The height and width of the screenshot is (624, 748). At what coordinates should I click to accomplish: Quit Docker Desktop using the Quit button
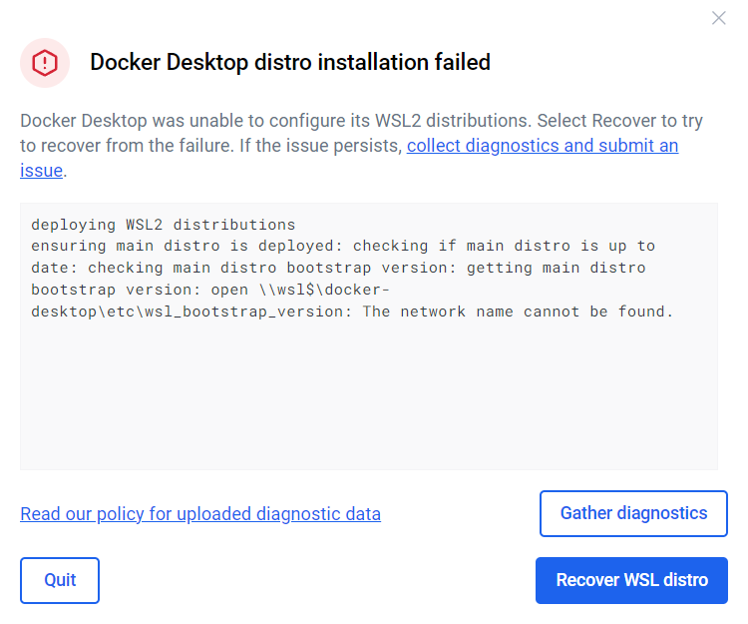(x=60, y=580)
